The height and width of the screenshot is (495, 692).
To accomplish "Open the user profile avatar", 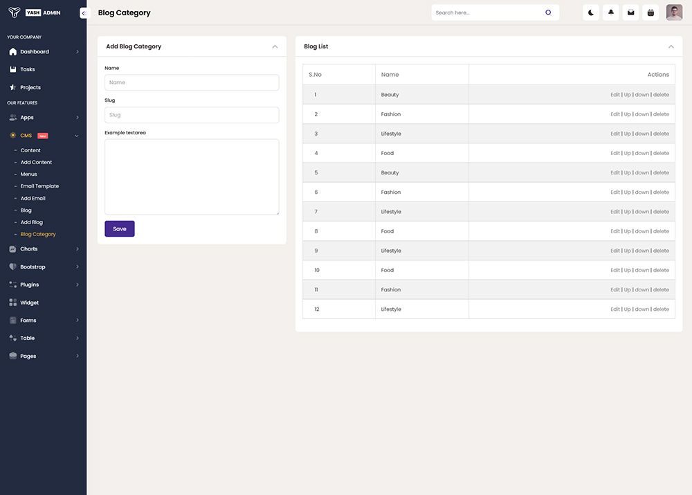I will [x=674, y=12].
